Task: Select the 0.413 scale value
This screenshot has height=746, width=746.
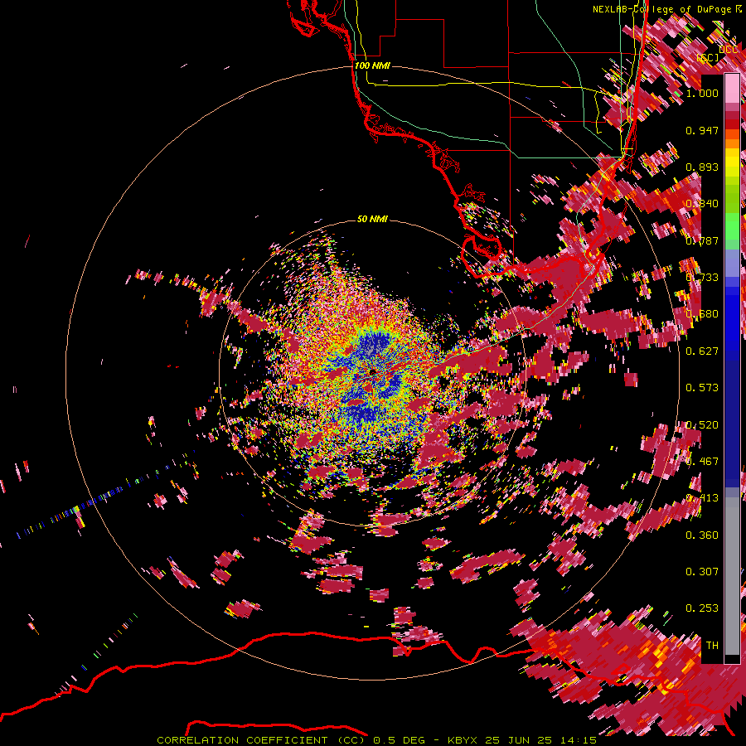Action: (702, 498)
